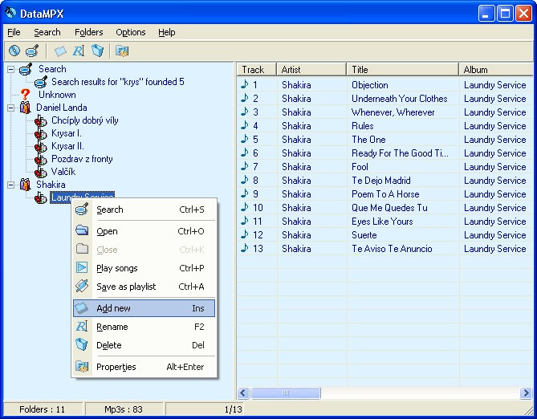Click the Chcíply dobrý víly album icon
The height and width of the screenshot is (419, 537).
40,120
